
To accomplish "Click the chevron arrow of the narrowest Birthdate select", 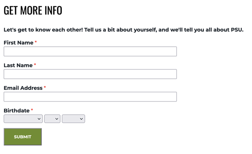I will click(x=57, y=118).
